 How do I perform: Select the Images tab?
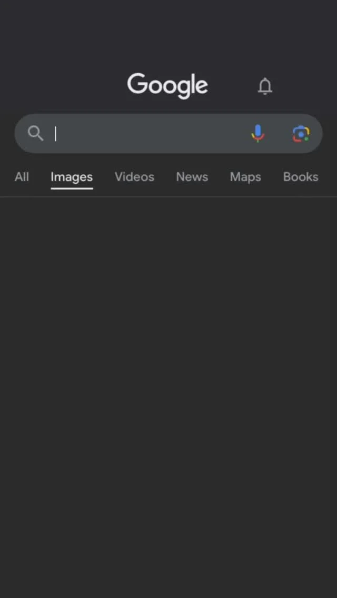tap(72, 177)
